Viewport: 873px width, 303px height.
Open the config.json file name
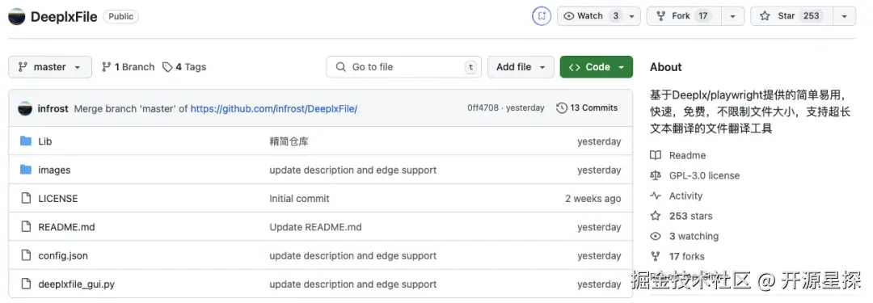(63, 255)
